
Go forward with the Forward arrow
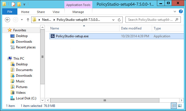coord(15,20)
